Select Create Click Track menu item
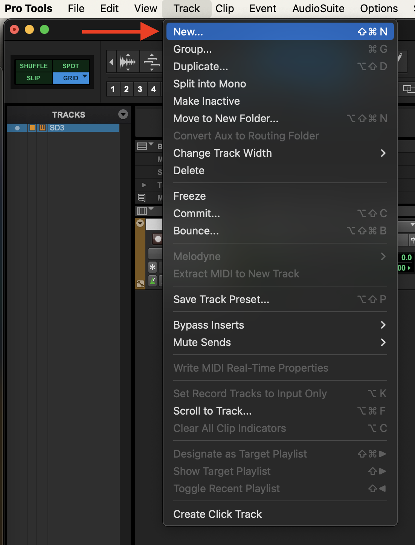This screenshot has height=545, width=415. 217,514
